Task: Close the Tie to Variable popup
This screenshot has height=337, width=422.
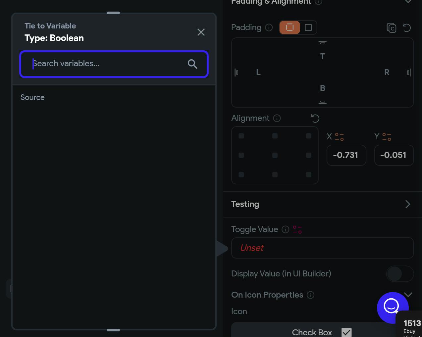Action: click(201, 32)
